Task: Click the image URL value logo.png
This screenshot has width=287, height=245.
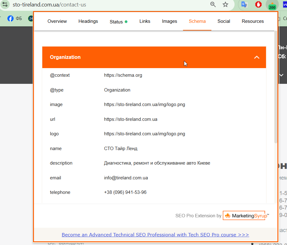Action: pos(144,104)
